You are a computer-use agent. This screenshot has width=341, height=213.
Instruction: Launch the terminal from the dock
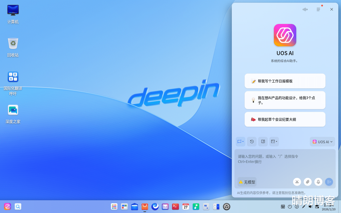(175, 206)
